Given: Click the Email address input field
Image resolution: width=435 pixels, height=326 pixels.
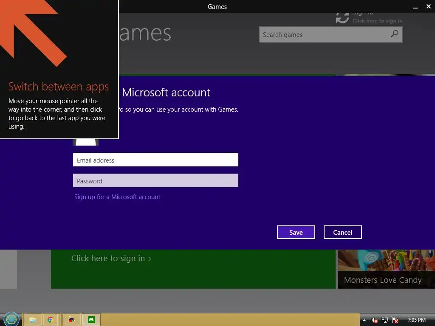Looking at the screenshot, I should [x=155, y=160].
